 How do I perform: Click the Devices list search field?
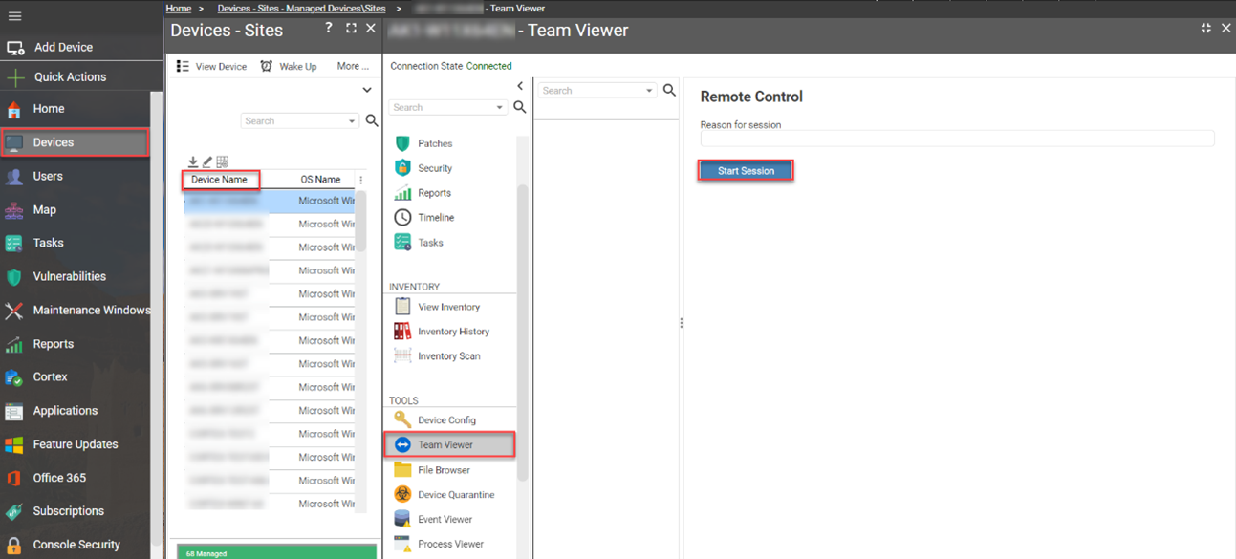pos(293,121)
